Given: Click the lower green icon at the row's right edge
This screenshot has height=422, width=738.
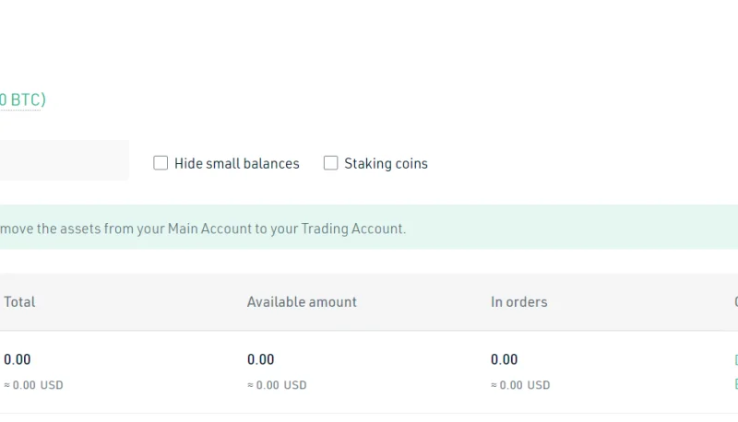Looking at the screenshot, I should point(735,383).
